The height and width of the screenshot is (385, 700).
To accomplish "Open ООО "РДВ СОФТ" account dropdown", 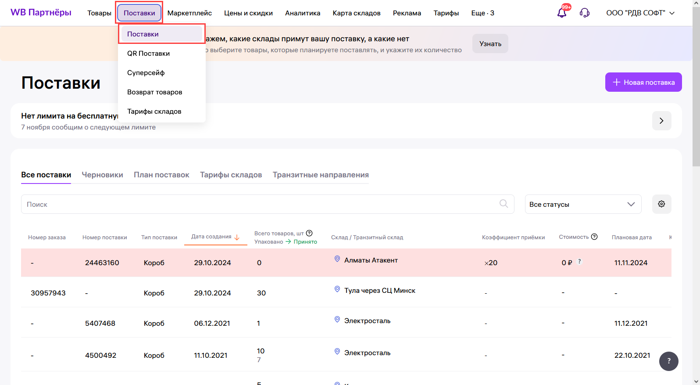I will [640, 13].
